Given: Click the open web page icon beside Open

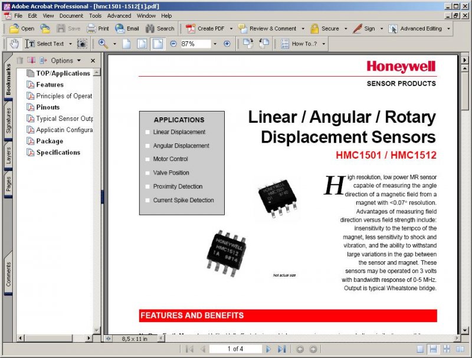Looking at the screenshot, I should point(45,28).
